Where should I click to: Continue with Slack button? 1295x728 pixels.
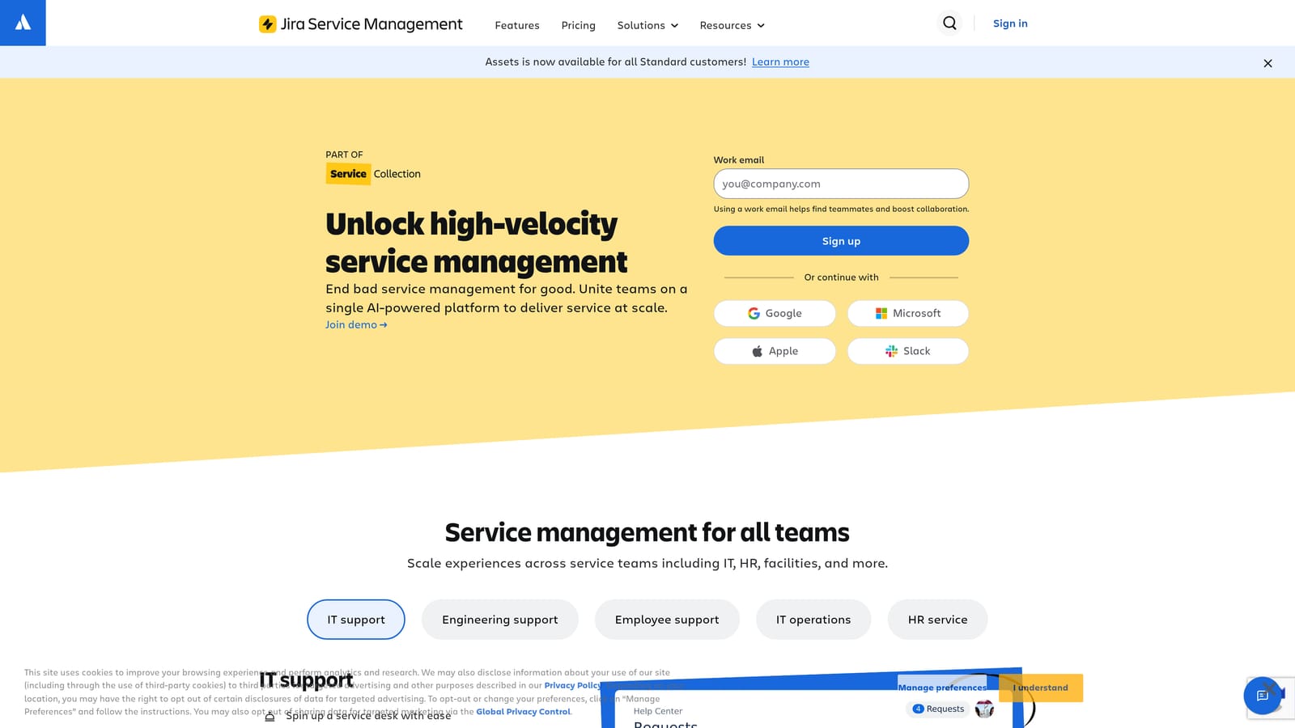(908, 351)
